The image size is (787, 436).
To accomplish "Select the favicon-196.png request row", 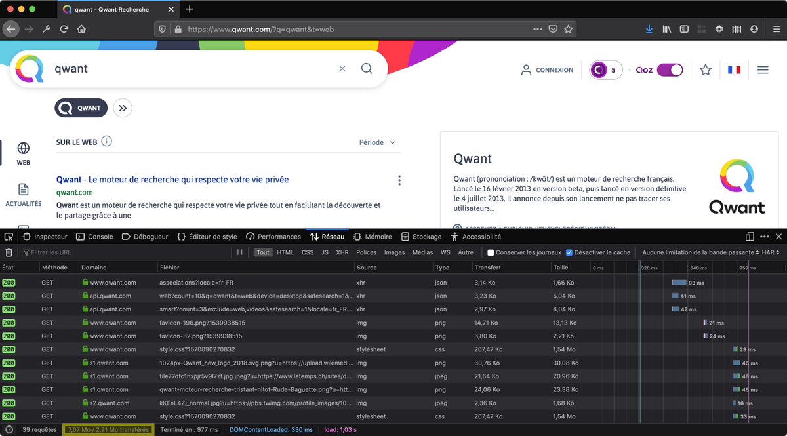I will 393,323.
